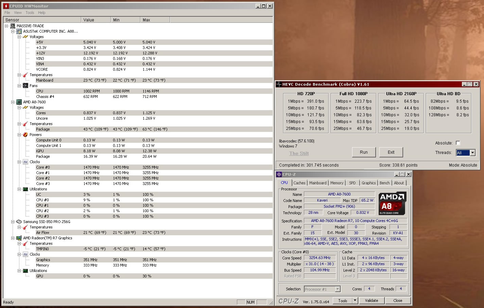Click the Utilizations icon under AMD Radeon R7 Graphics
Screen dimensions: 484x308
click(x=25, y=271)
